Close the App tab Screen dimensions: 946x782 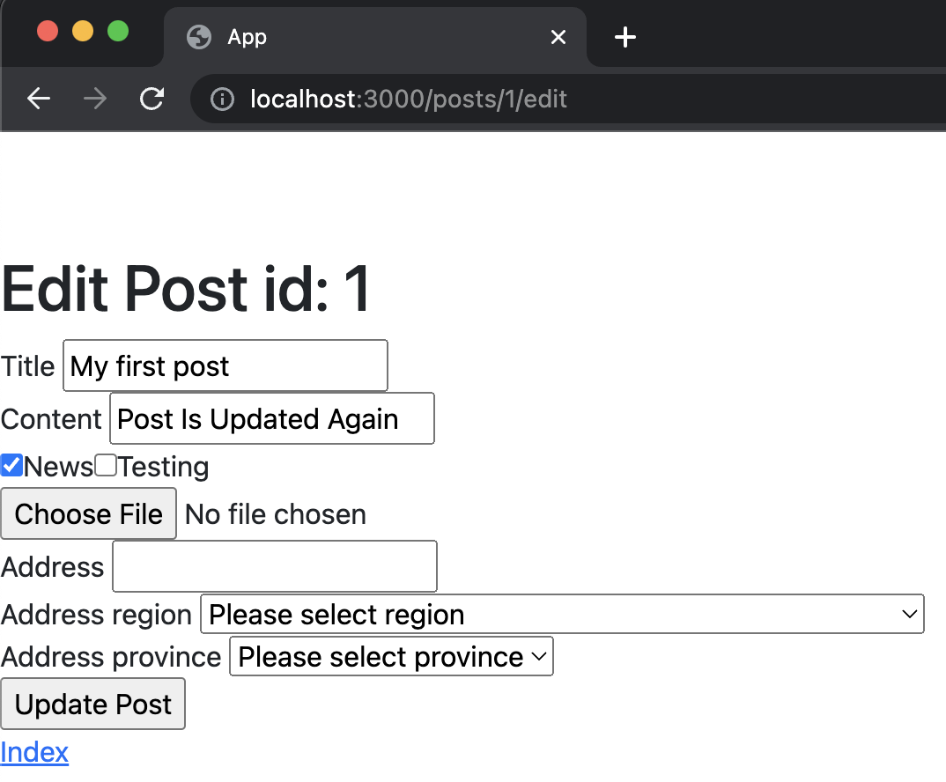point(558,37)
